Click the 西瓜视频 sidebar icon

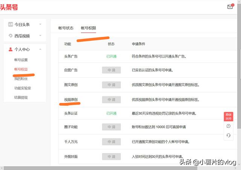click(11, 36)
